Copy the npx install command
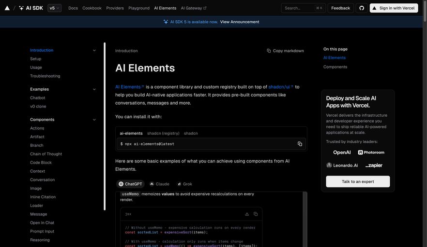The image size is (427, 247). pyautogui.click(x=300, y=144)
